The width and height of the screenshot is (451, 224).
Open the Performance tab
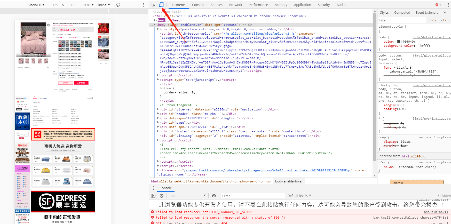click(x=258, y=5)
